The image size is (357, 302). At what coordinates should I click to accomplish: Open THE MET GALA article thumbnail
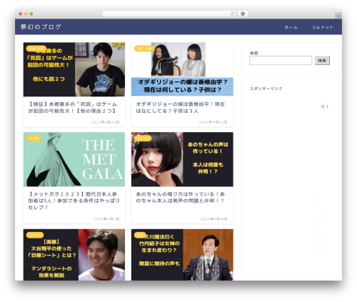74,159
